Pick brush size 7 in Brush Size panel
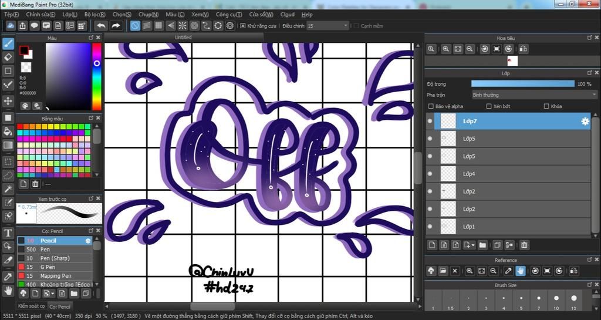The height and width of the screenshot is (320, 601). 539,300
